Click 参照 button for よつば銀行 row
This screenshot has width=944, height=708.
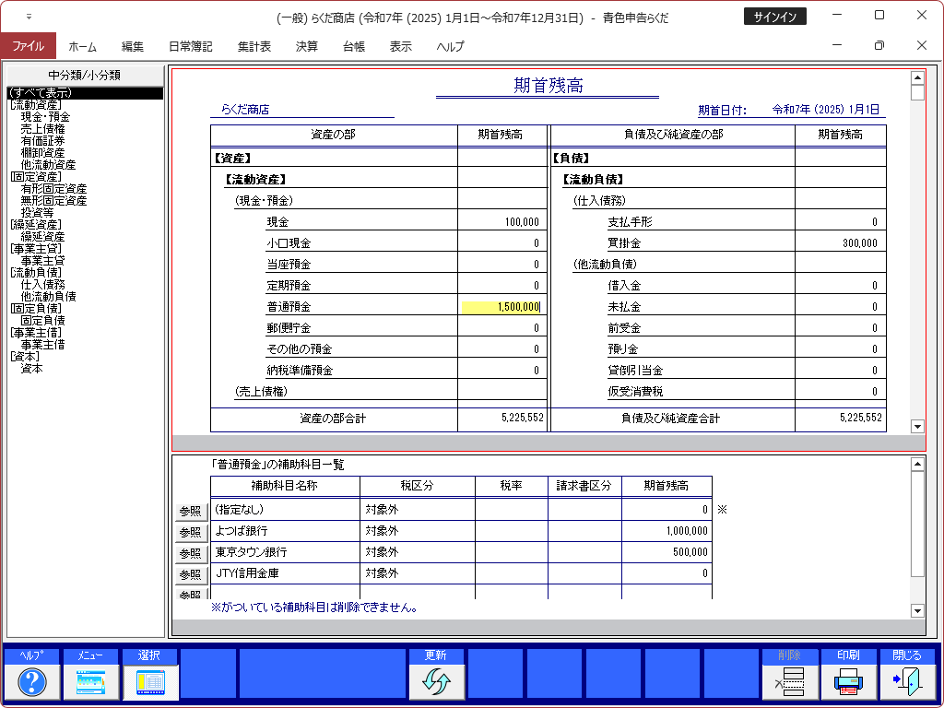pos(190,532)
